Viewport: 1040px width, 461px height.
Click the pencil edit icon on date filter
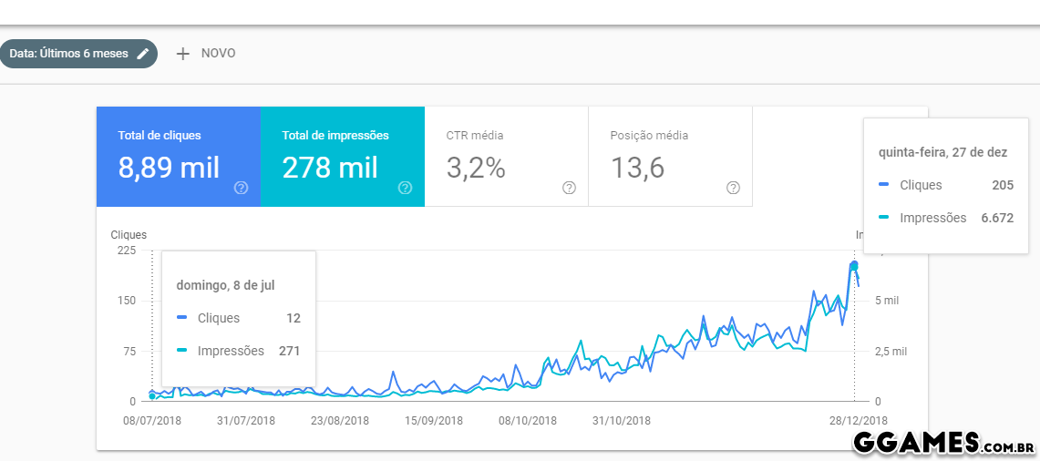point(142,54)
